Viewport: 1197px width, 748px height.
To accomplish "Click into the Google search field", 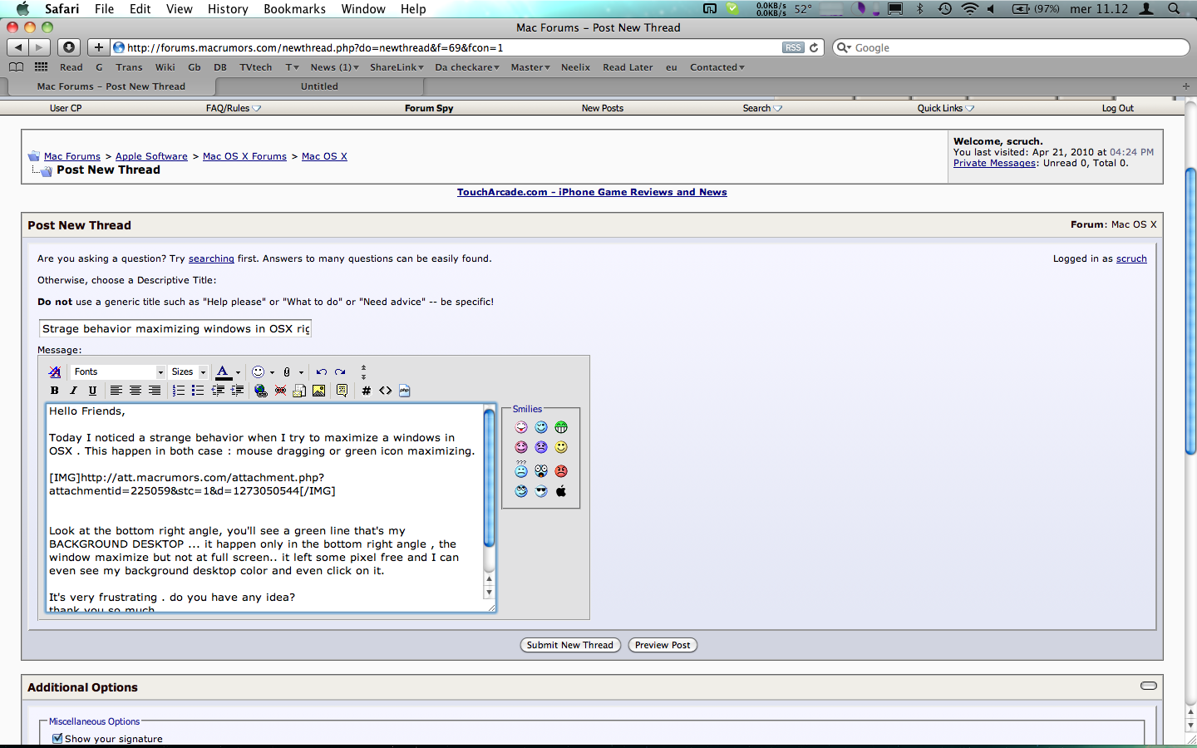I will (1011, 47).
